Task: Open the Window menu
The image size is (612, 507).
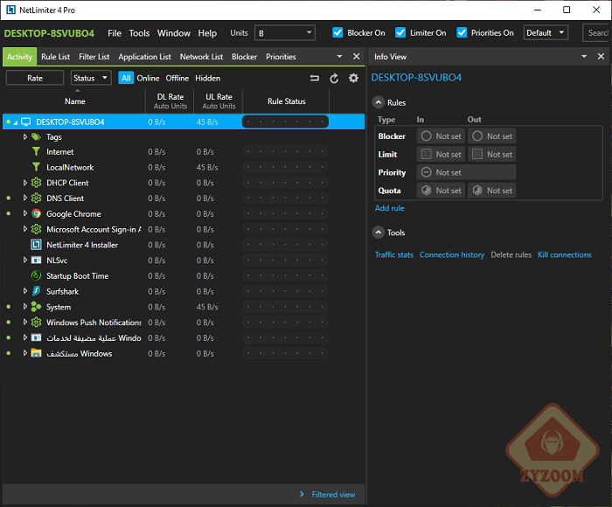Action: tap(174, 33)
